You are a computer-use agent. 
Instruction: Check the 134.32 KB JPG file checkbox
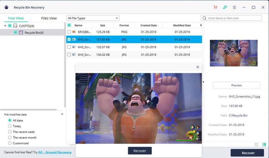coord(69,55)
